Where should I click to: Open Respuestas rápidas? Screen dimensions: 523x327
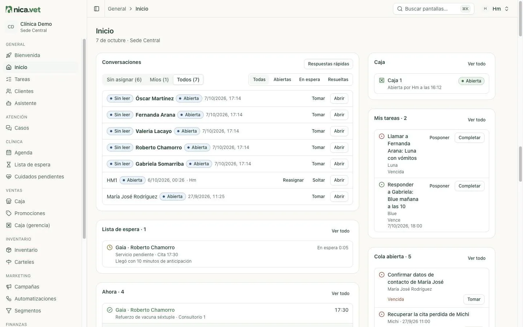coord(328,64)
